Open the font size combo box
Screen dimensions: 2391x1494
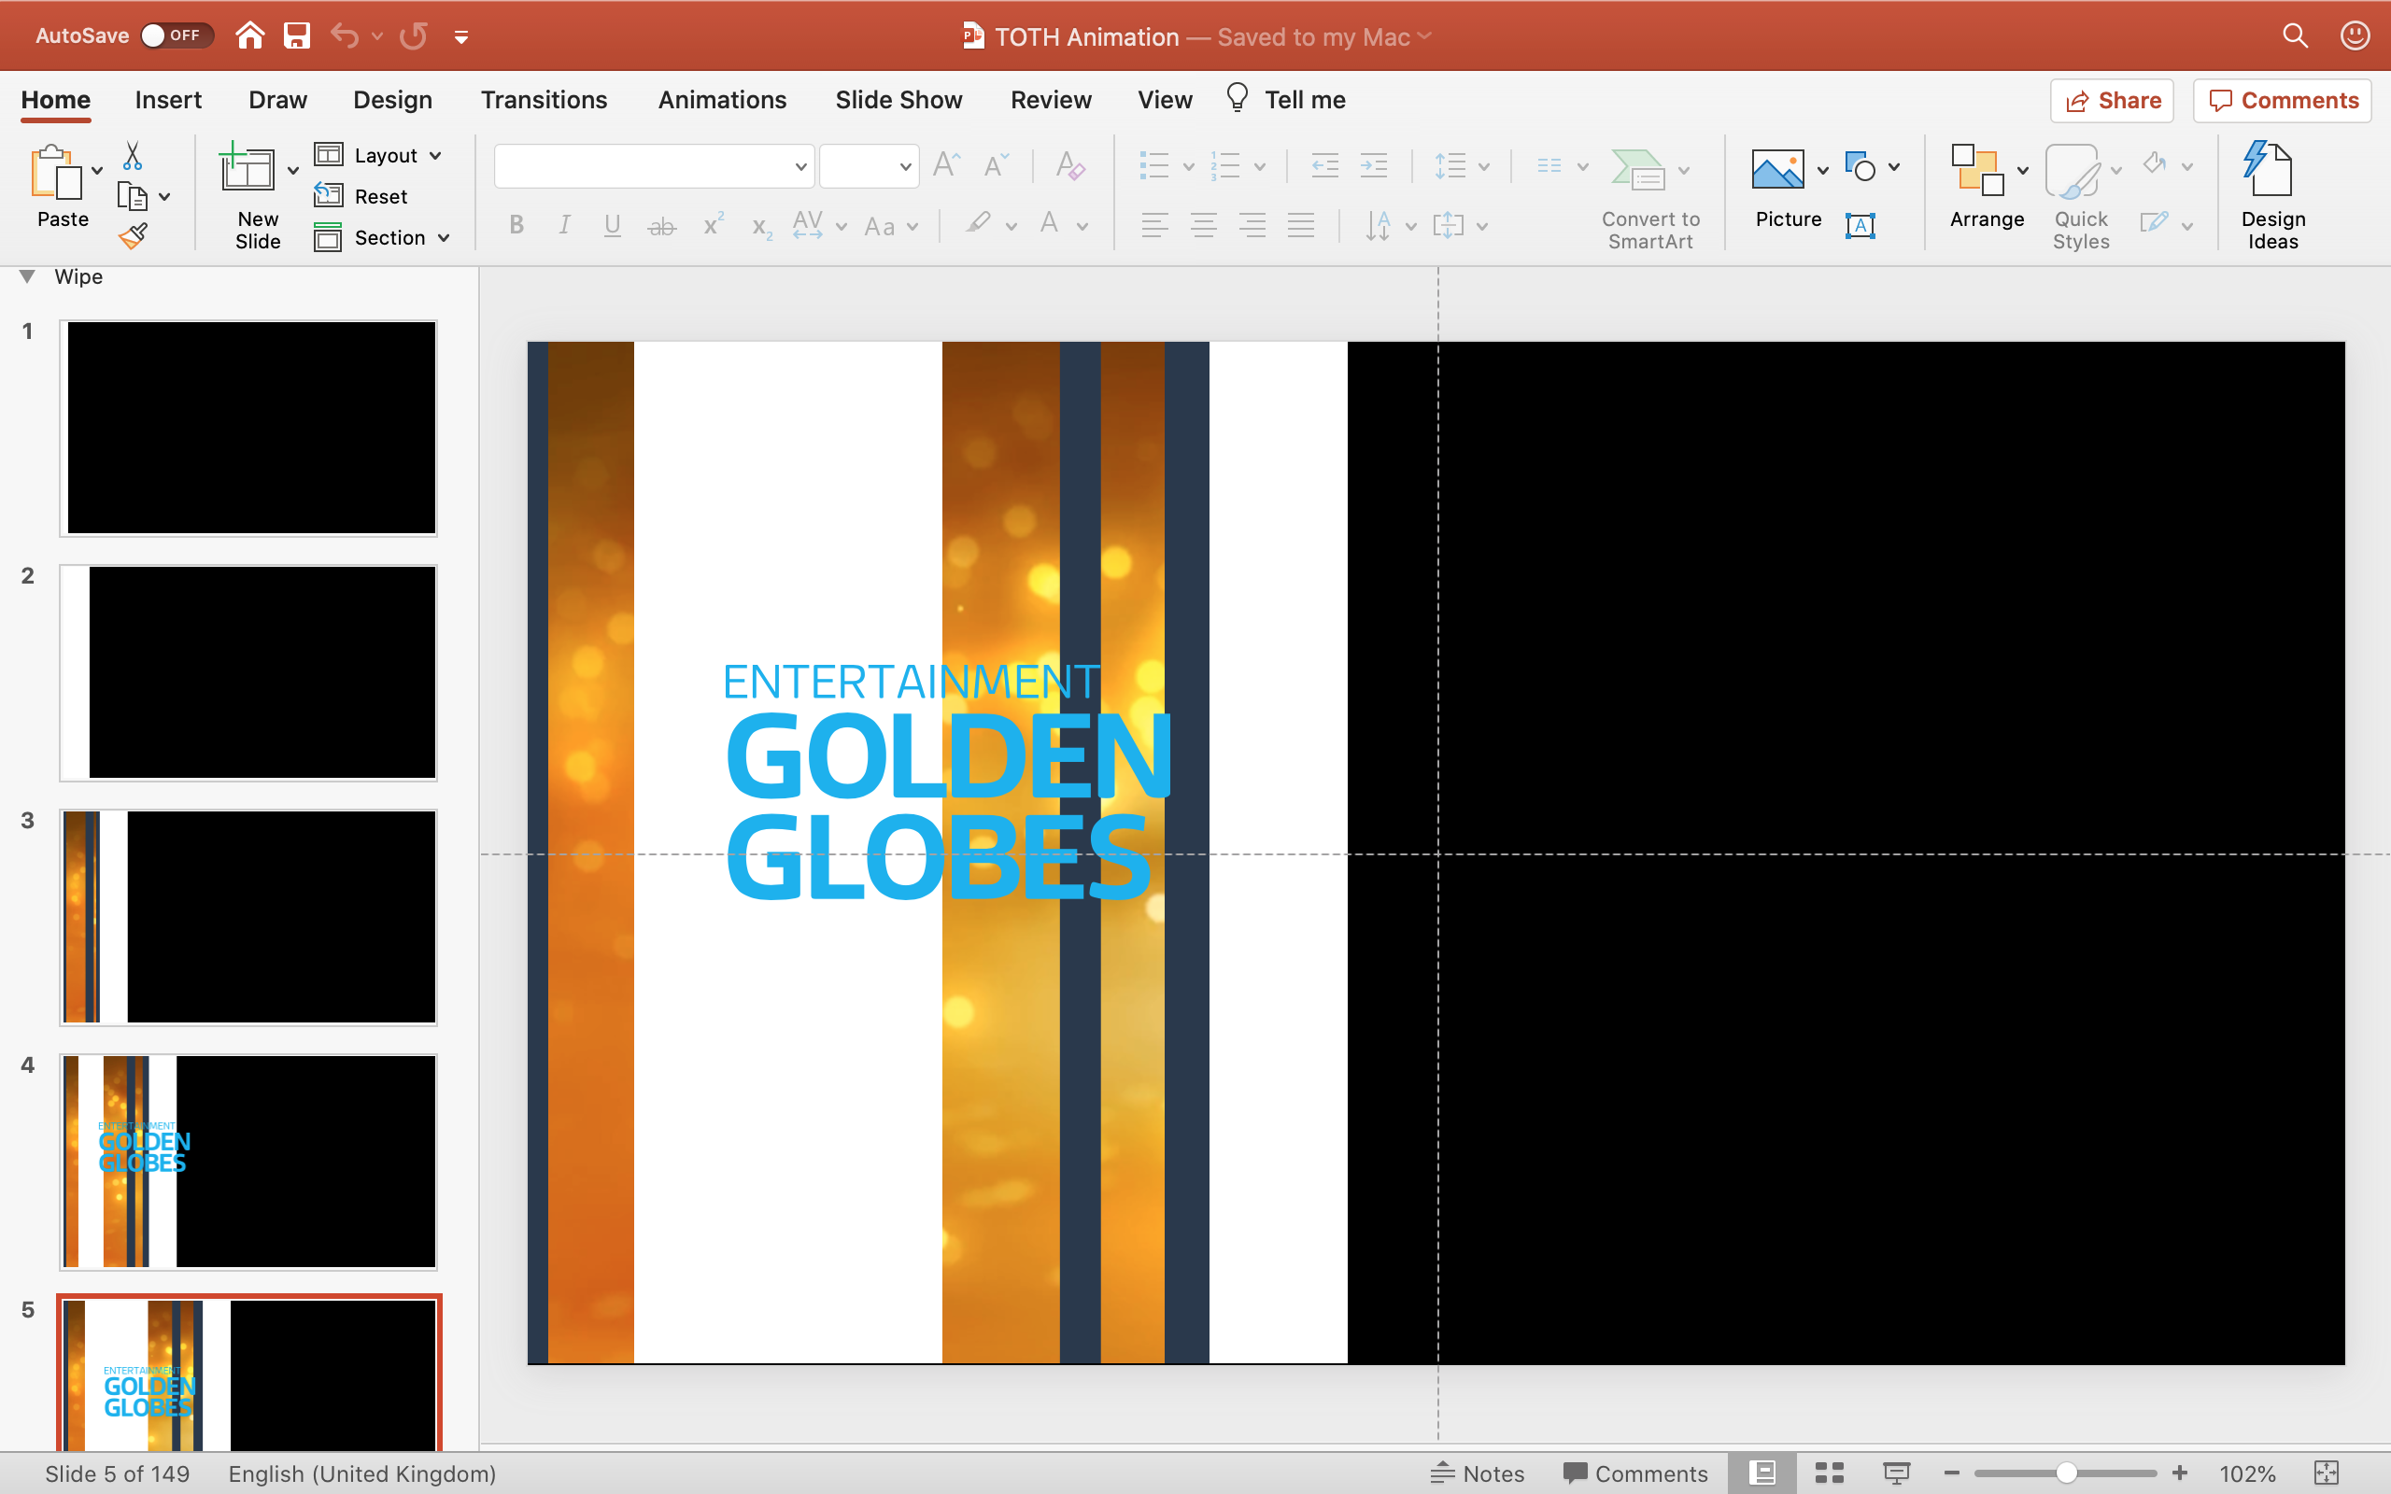coord(869,166)
